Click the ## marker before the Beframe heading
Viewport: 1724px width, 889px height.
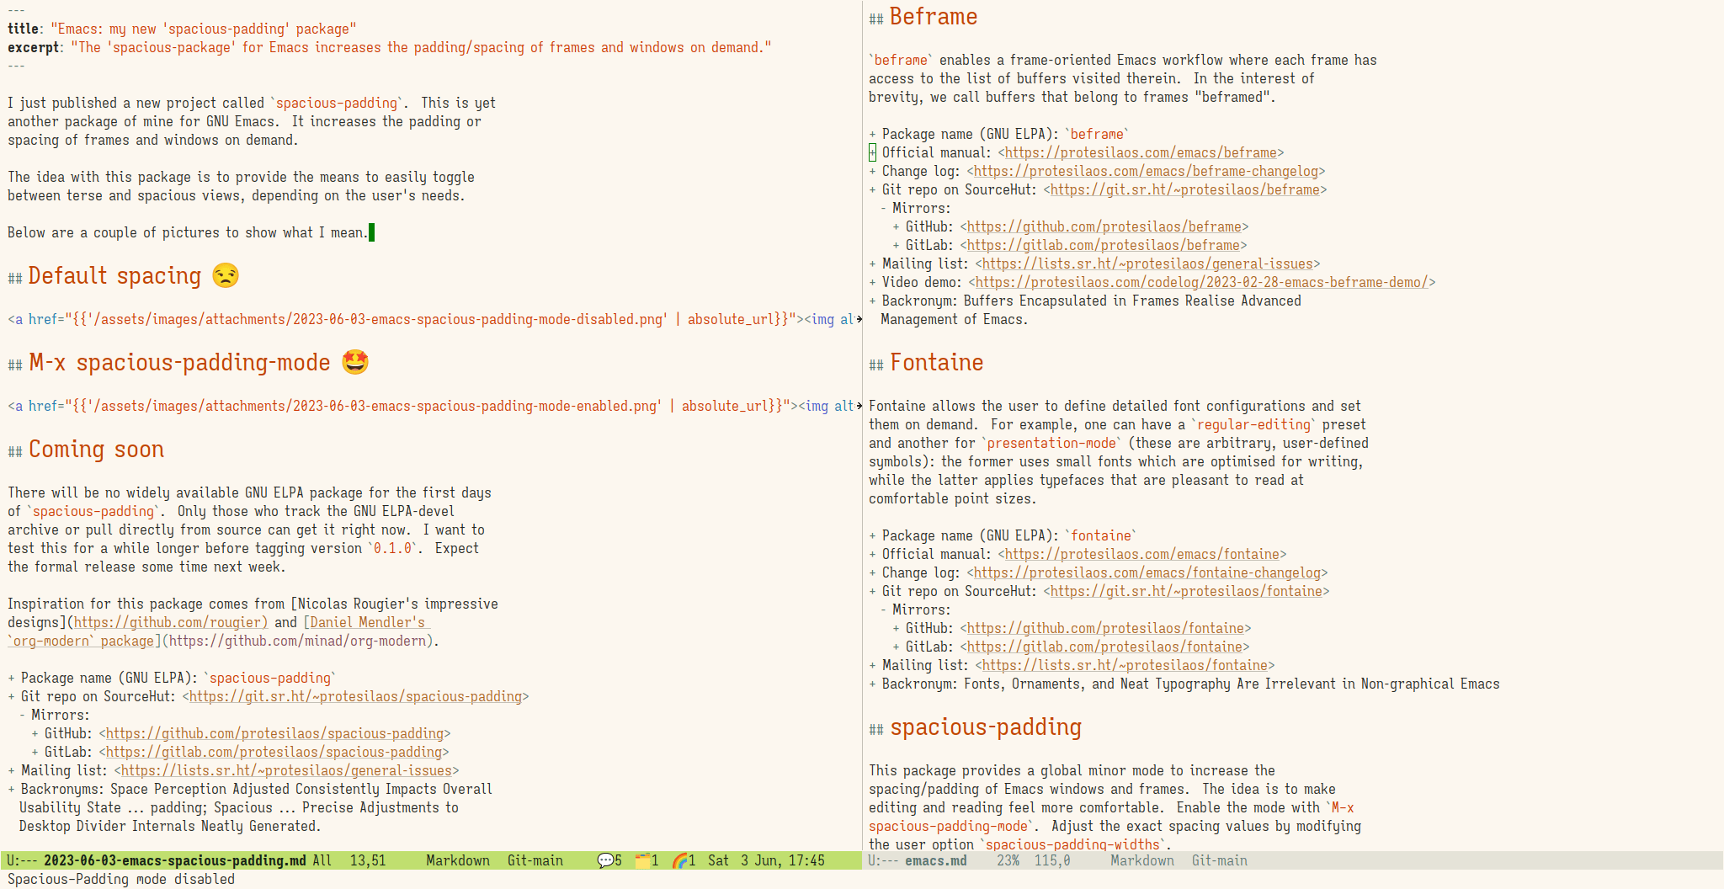(876, 19)
